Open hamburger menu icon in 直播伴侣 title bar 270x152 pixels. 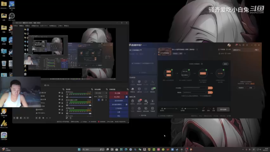pos(247,45)
